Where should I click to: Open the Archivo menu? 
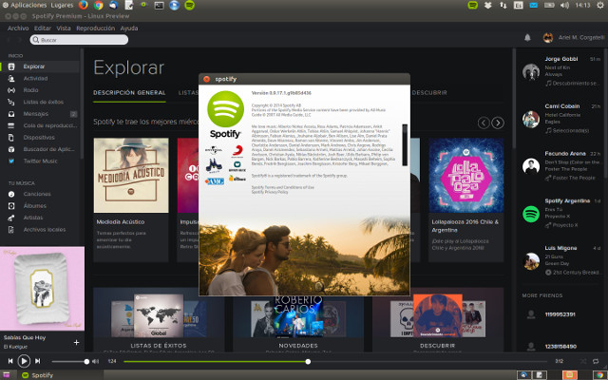click(x=18, y=28)
